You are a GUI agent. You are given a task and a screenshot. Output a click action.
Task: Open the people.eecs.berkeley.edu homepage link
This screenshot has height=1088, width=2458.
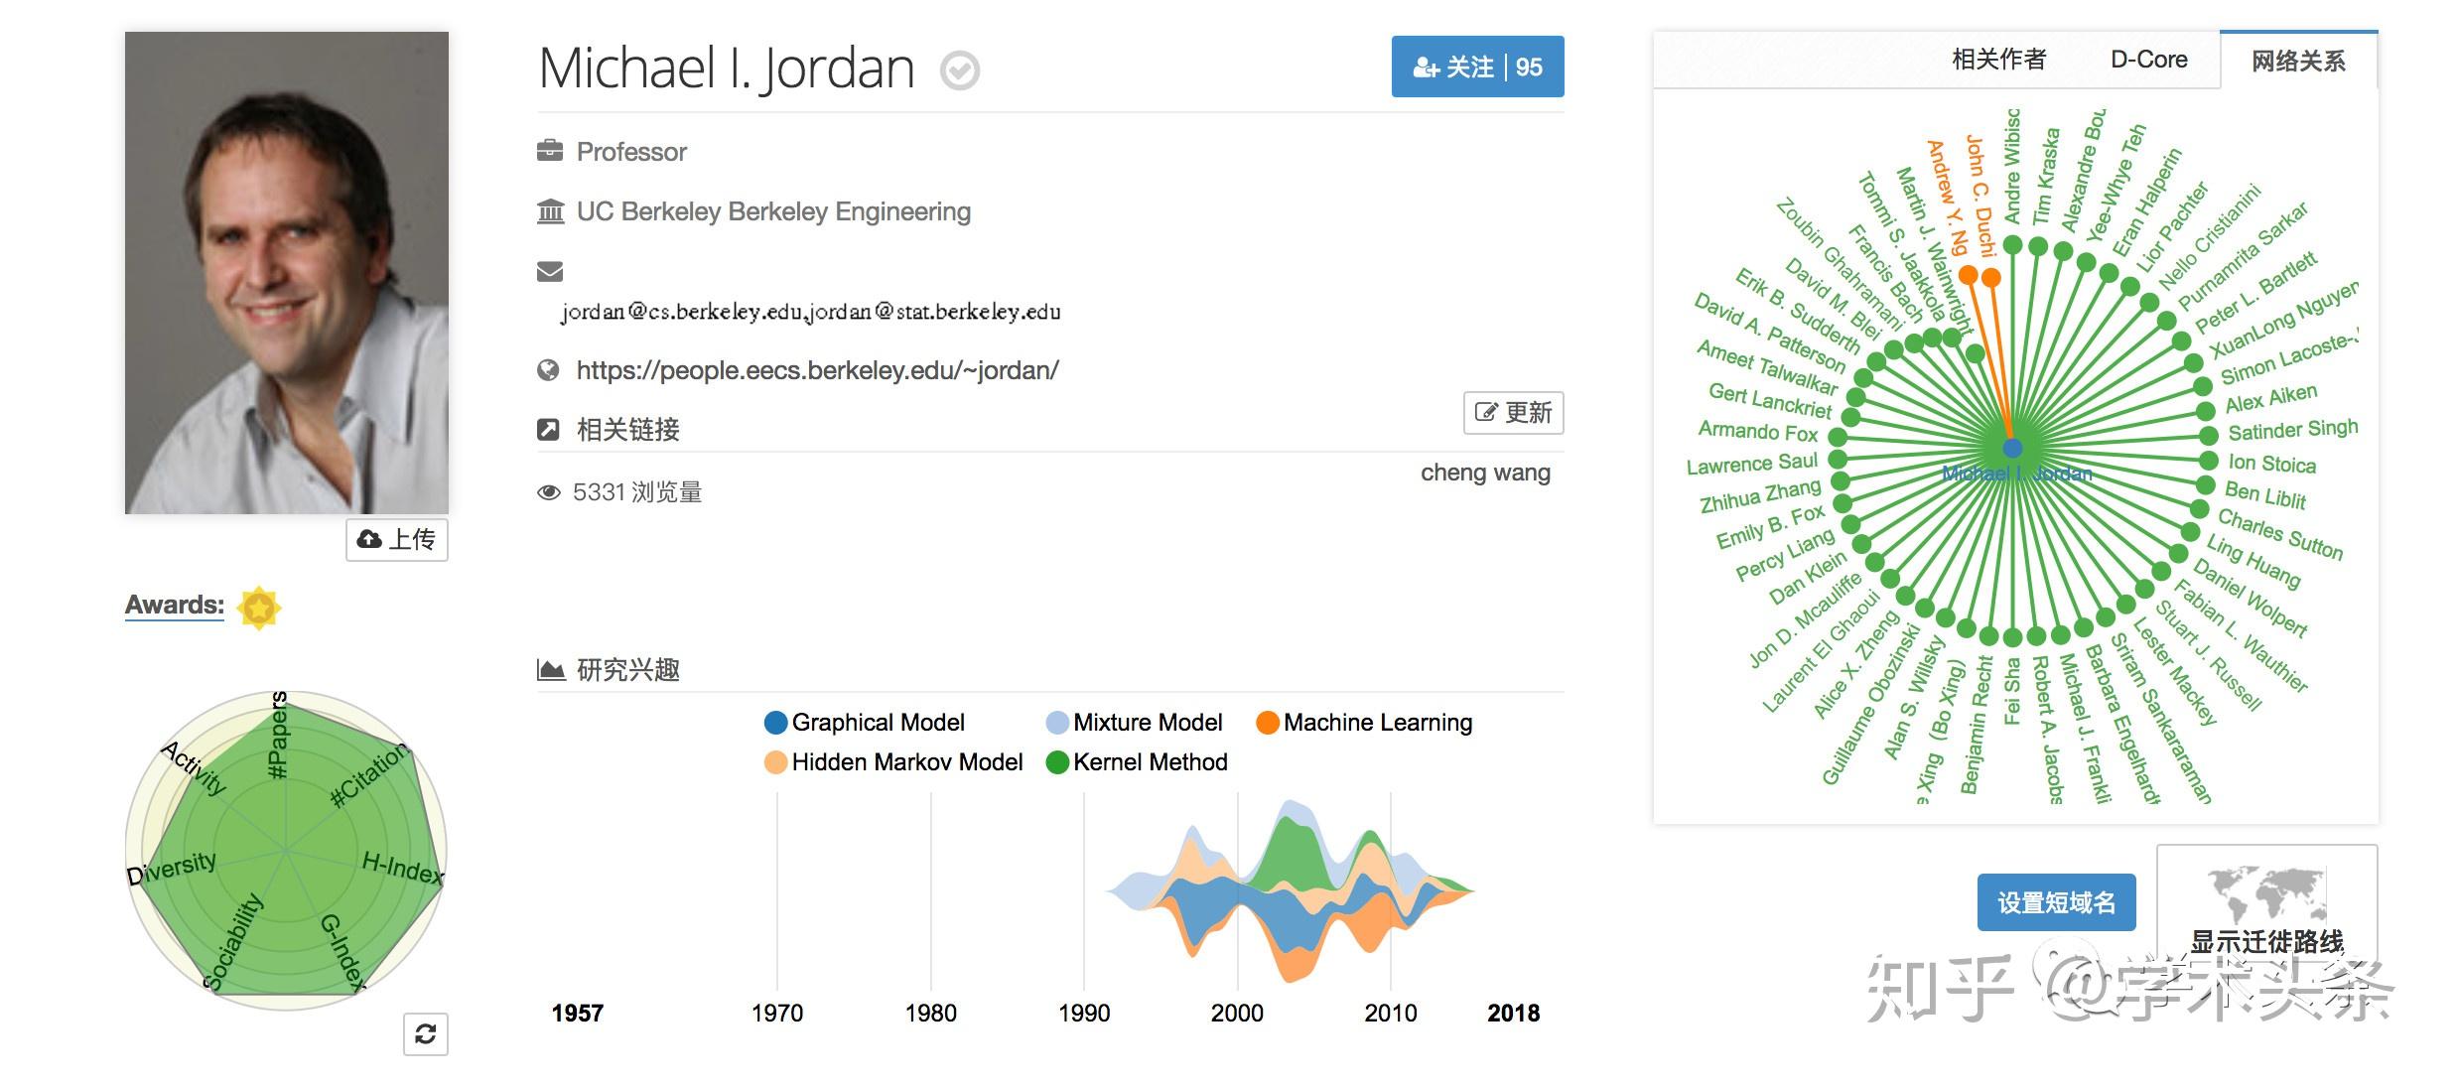click(817, 370)
